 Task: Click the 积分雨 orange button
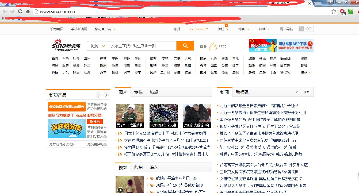95,122
